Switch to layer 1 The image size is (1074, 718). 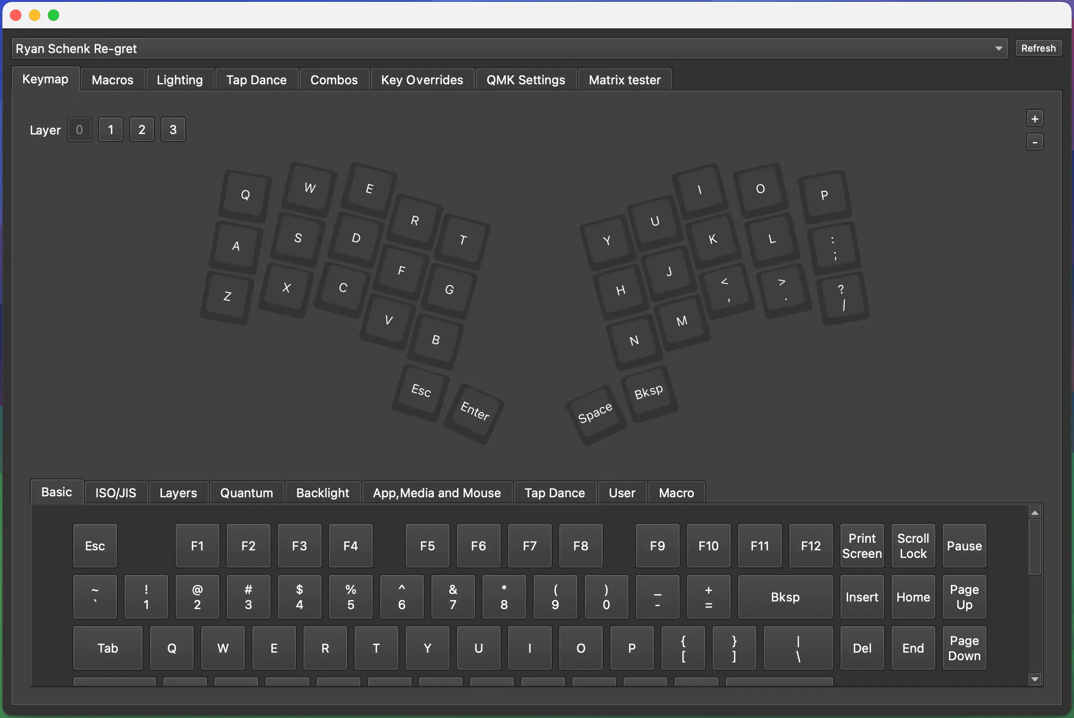pos(110,130)
